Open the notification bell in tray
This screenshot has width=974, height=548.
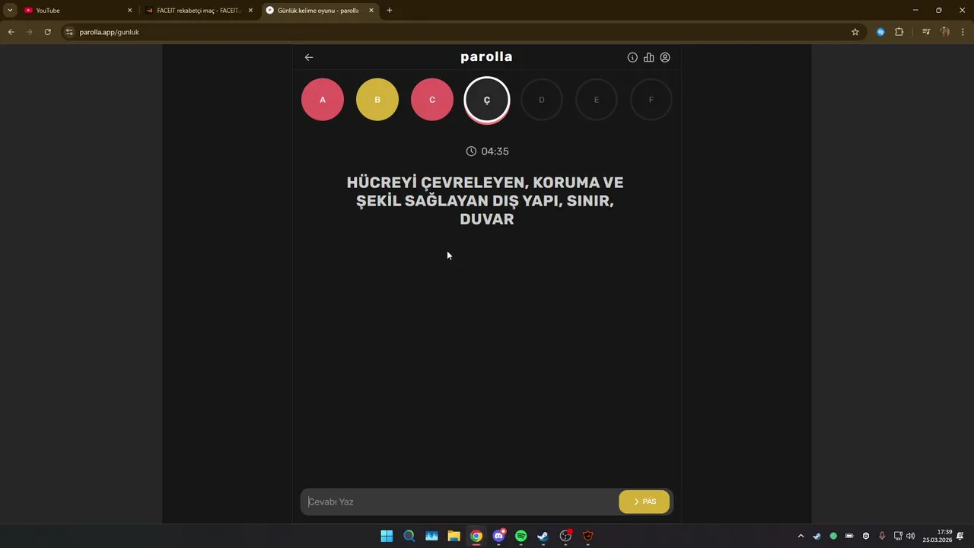click(x=960, y=536)
